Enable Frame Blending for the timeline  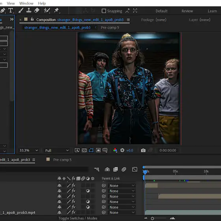[116, 169]
